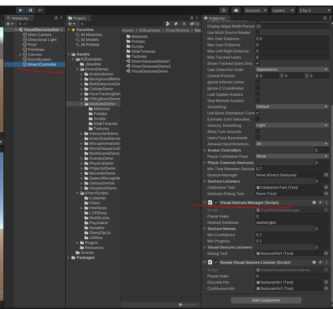Image resolution: width=333 pixels, height=309 pixels.
Task: Open the cloud services icon
Action: tap(236, 10)
